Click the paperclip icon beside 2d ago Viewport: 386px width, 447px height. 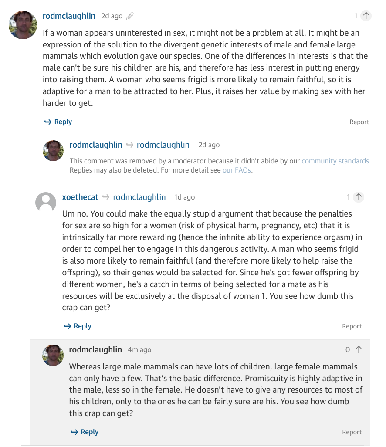tap(130, 16)
